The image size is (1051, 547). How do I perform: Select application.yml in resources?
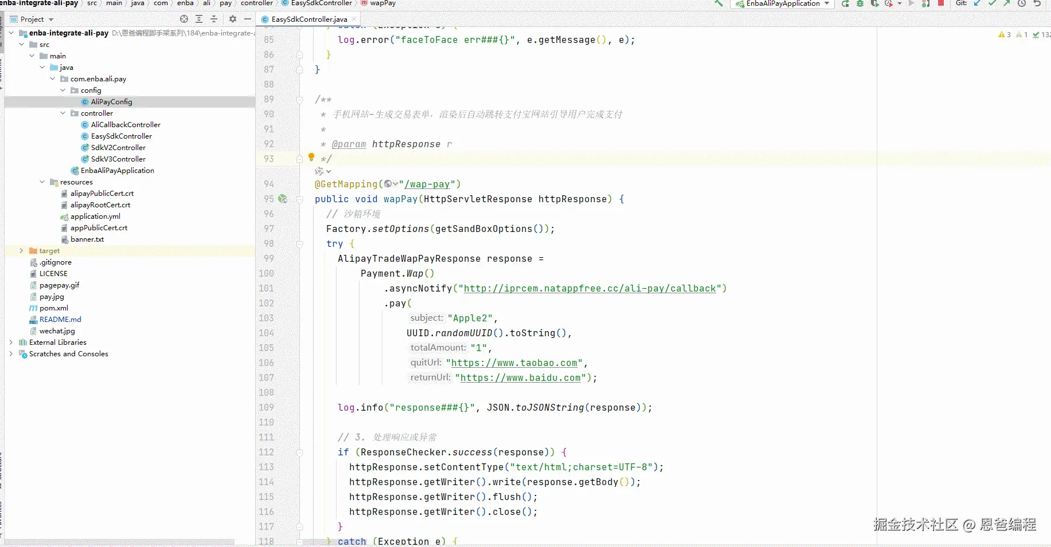pos(95,216)
